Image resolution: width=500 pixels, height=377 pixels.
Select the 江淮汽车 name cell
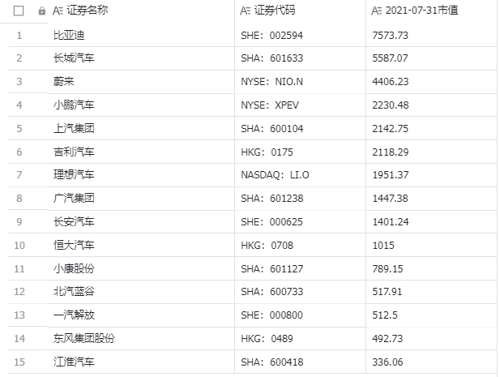[74, 362]
